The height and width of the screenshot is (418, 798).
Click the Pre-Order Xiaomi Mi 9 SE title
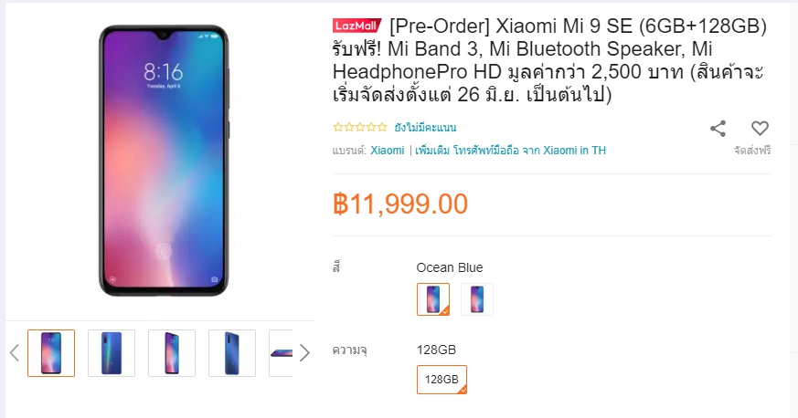[549, 60]
